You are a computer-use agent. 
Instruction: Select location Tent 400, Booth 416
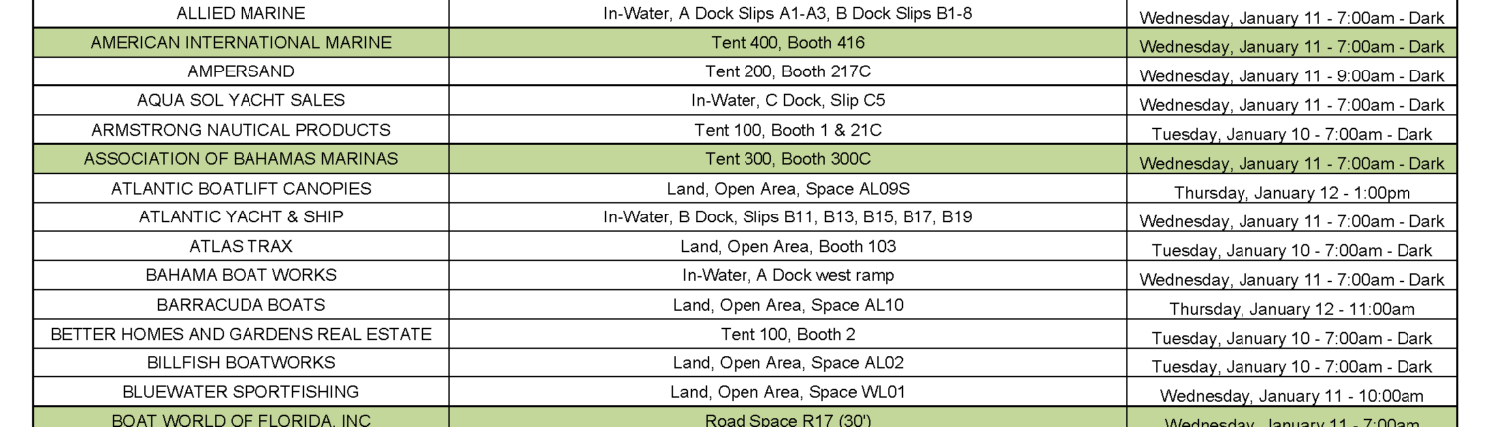787,43
